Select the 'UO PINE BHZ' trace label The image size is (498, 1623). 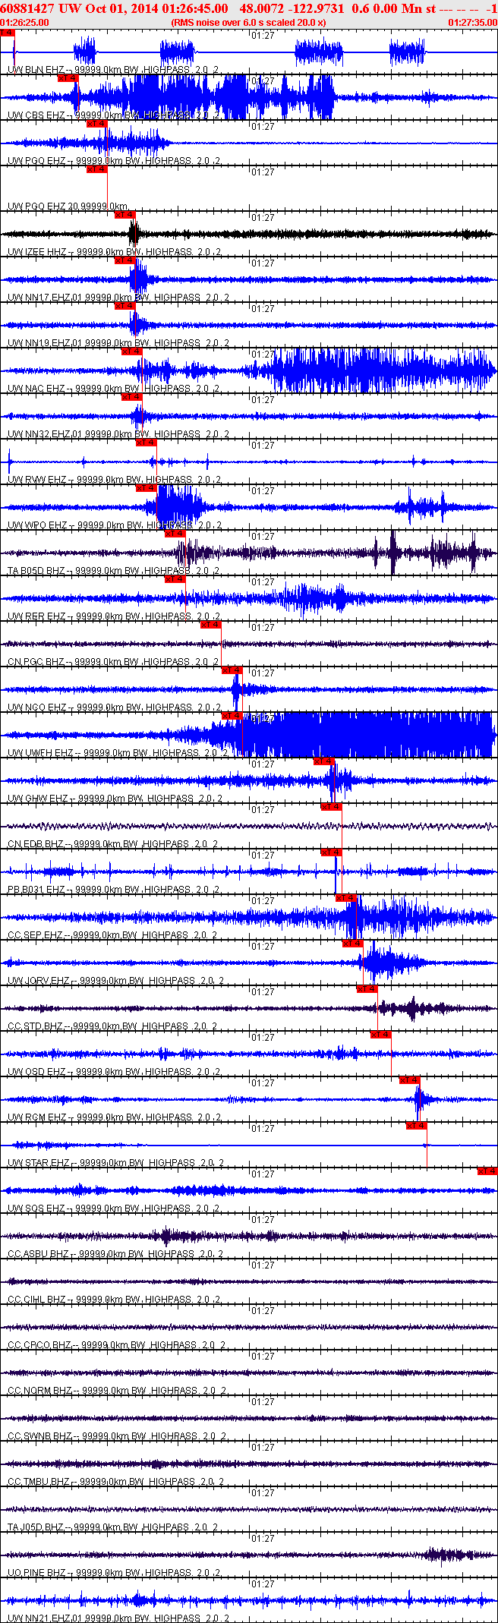[37, 1573]
